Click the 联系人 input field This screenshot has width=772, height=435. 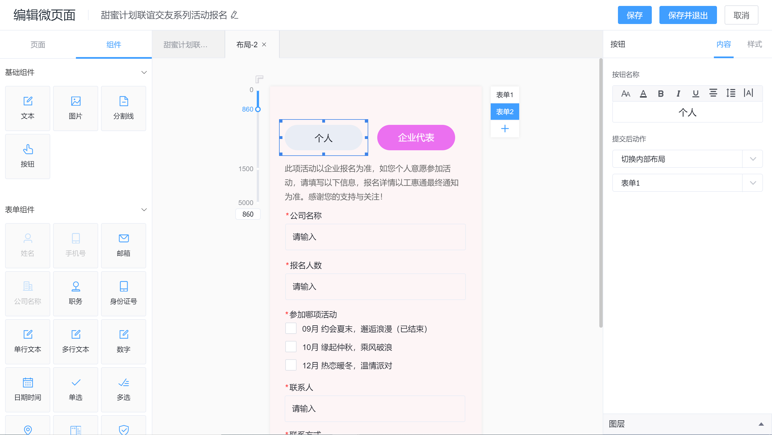(375, 409)
